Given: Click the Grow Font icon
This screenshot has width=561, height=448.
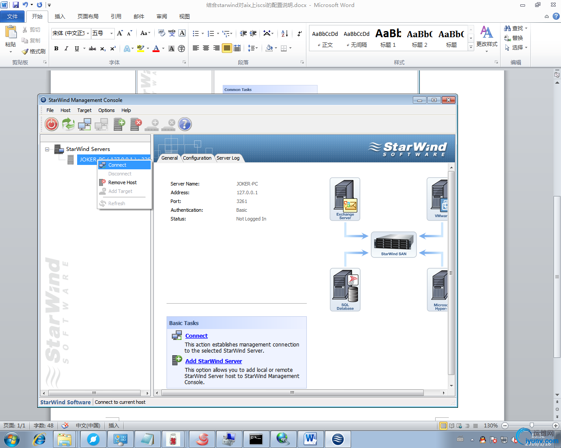Looking at the screenshot, I should click(x=120, y=33).
